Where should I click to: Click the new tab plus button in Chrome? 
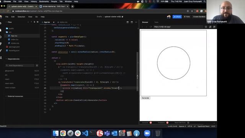pos(72,7)
